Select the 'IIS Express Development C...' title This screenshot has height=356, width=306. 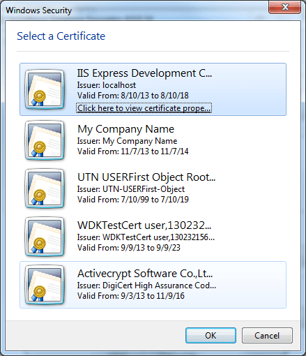coord(144,73)
